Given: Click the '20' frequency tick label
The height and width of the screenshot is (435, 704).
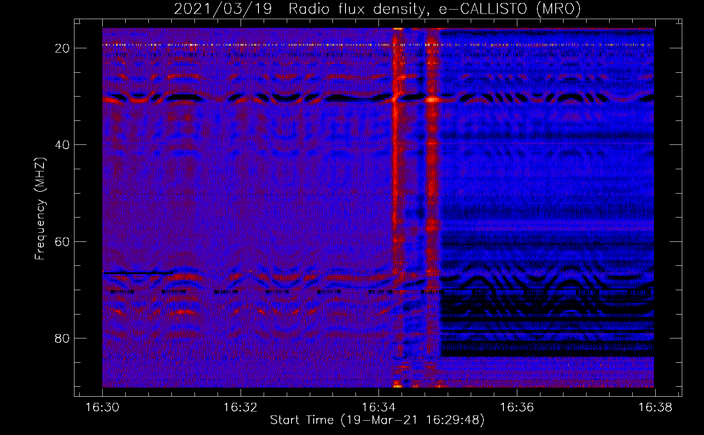Looking at the screenshot, I should [x=63, y=48].
